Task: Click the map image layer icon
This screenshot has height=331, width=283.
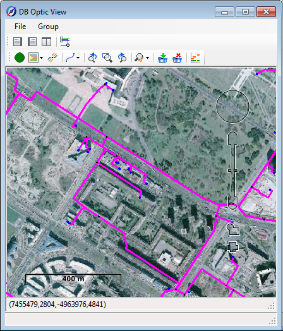Action: tap(33, 57)
